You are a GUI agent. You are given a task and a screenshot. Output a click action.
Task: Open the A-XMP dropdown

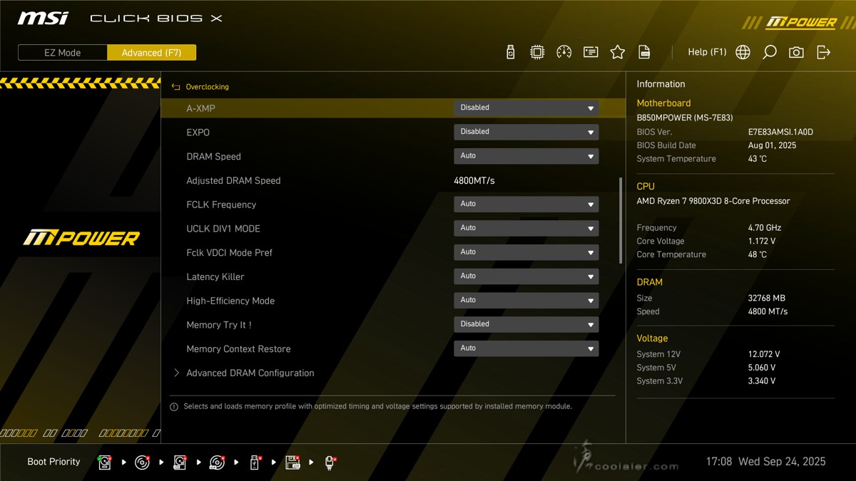(526, 108)
